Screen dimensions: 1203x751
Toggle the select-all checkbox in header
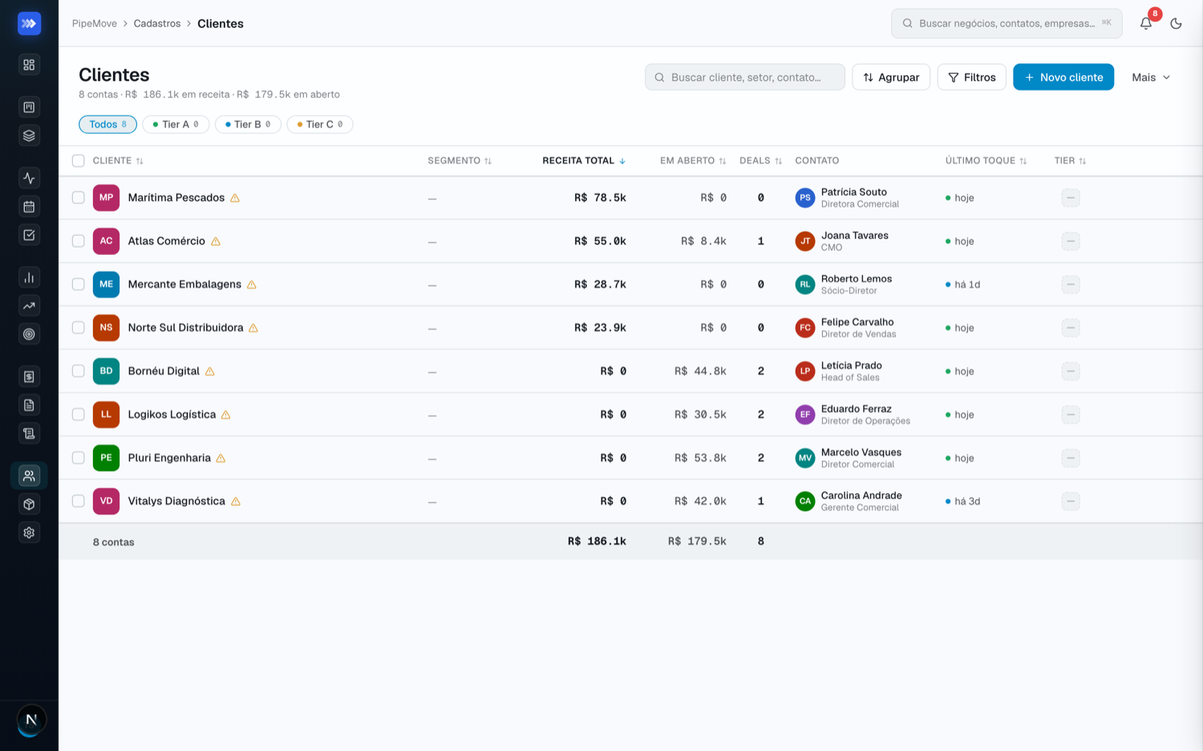[79, 161]
